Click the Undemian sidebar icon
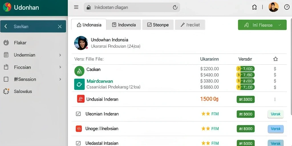 coord(6,55)
